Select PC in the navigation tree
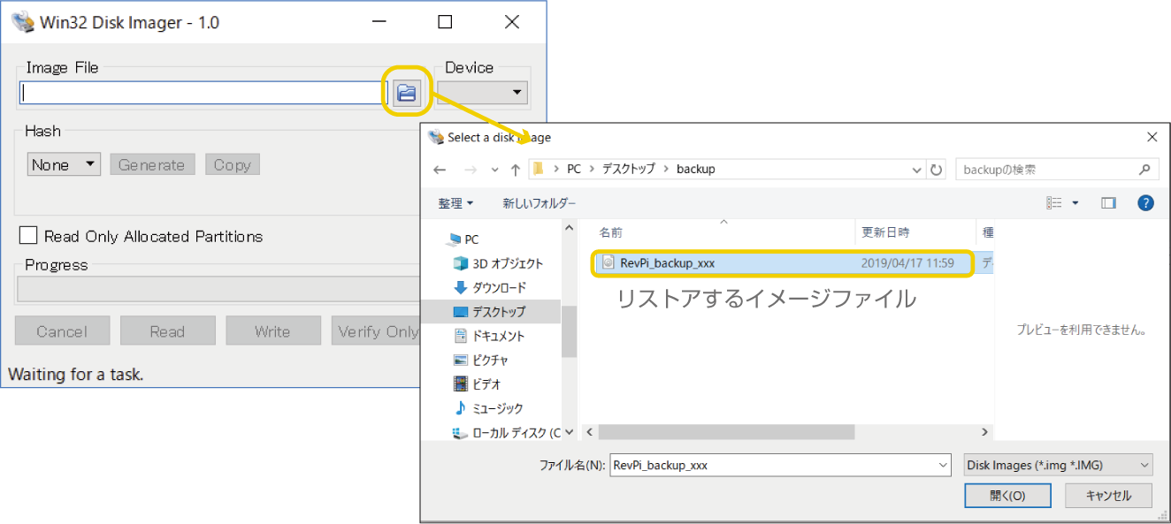This screenshot has height=524, width=1171. click(471, 239)
